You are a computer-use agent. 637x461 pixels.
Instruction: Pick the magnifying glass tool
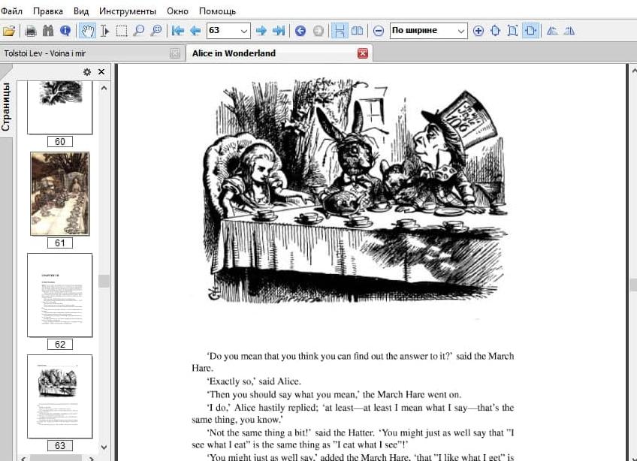coord(138,31)
